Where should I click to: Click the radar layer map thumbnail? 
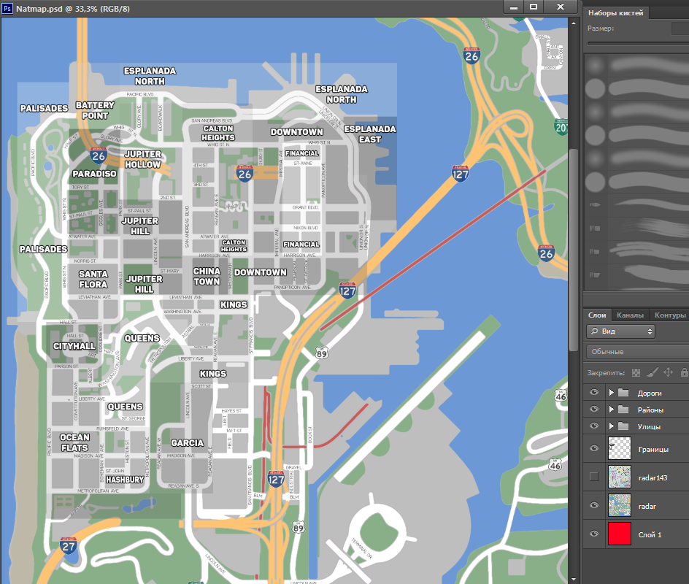(620, 505)
